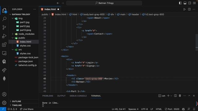Toggle Primary Side Bar visibility
The height and width of the screenshot is (111, 198).
tap(180, 3)
